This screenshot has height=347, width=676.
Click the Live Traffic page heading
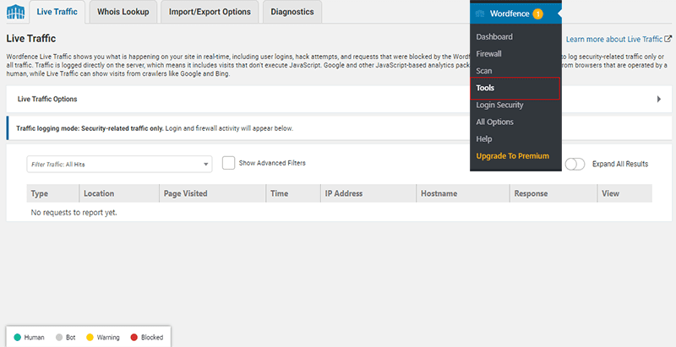click(31, 39)
